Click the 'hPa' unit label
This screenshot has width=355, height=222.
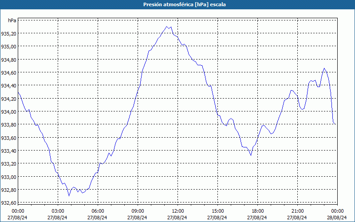click(12, 20)
